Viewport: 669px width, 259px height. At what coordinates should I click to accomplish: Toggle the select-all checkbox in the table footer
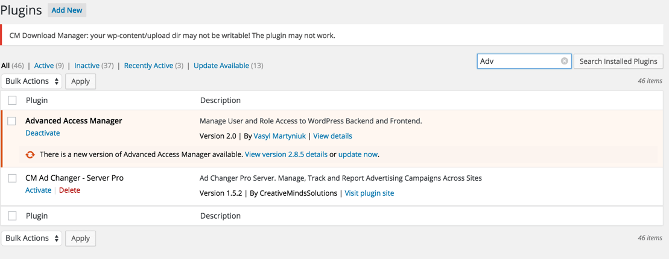(12, 216)
